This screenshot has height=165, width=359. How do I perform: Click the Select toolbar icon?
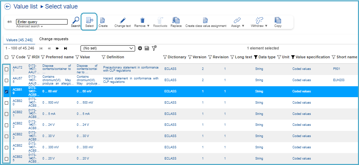89,20
